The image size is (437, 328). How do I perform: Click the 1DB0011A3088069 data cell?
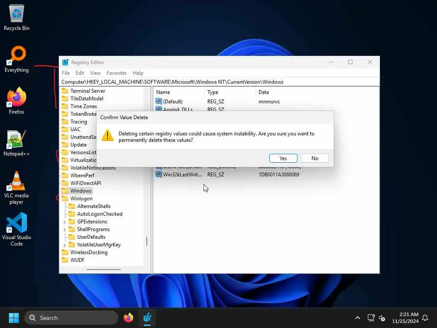click(x=279, y=175)
